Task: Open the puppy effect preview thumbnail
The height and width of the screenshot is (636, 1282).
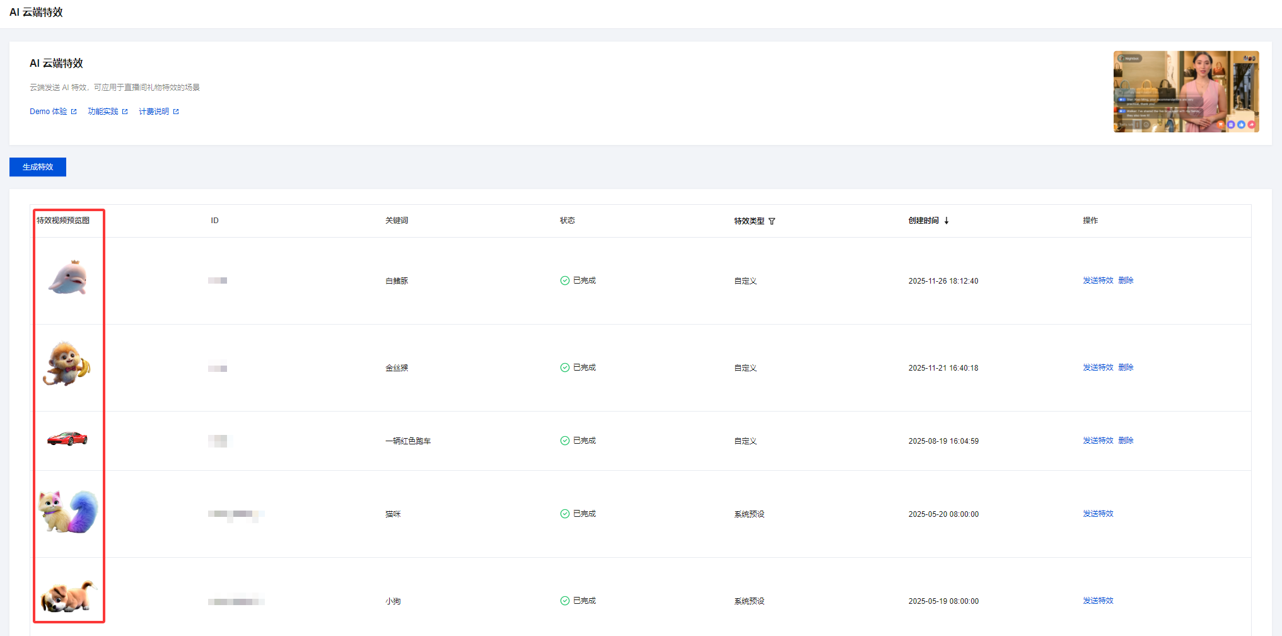Action: click(x=68, y=596)
